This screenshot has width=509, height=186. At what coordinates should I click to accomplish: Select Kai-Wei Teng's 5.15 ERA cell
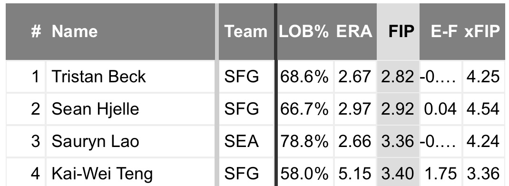point(354,173)
